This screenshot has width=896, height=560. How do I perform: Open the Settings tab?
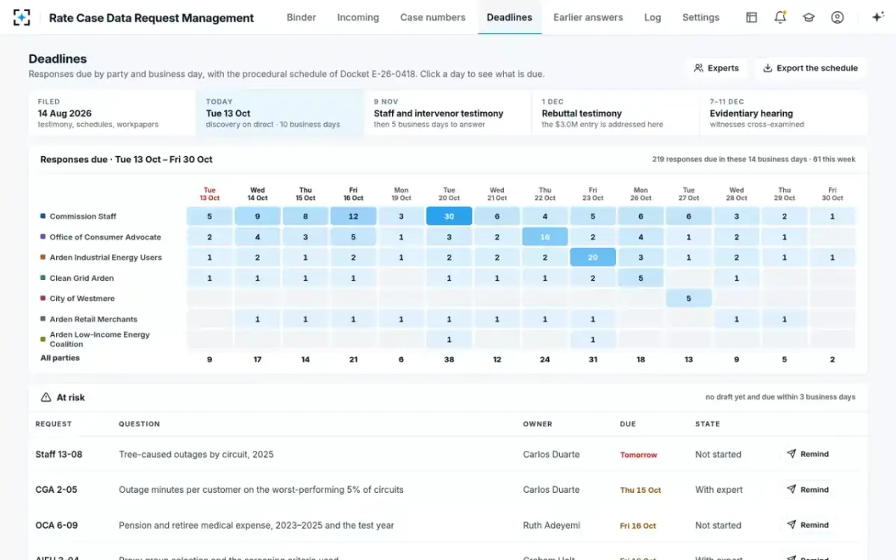(700, 17)
